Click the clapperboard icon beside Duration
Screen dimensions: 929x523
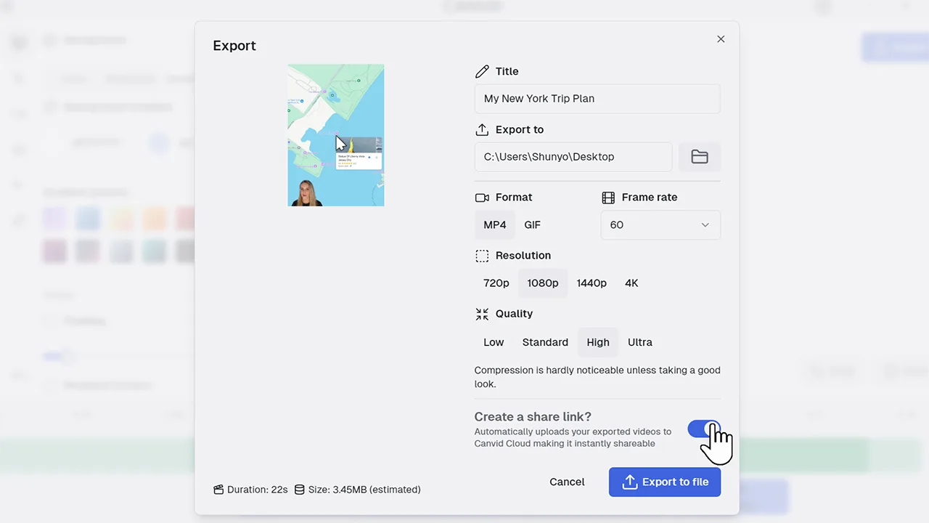(218, 490)
